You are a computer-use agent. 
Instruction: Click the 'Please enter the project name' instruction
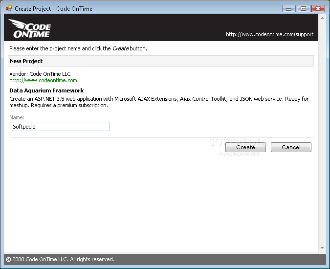click(78, 48)
